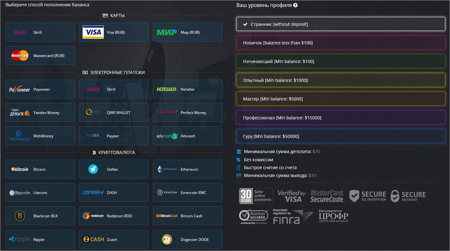Choose the Новичок profile level
Image resolution: width=450 pixels, height=251 pixels.
(x=341, y=43)
